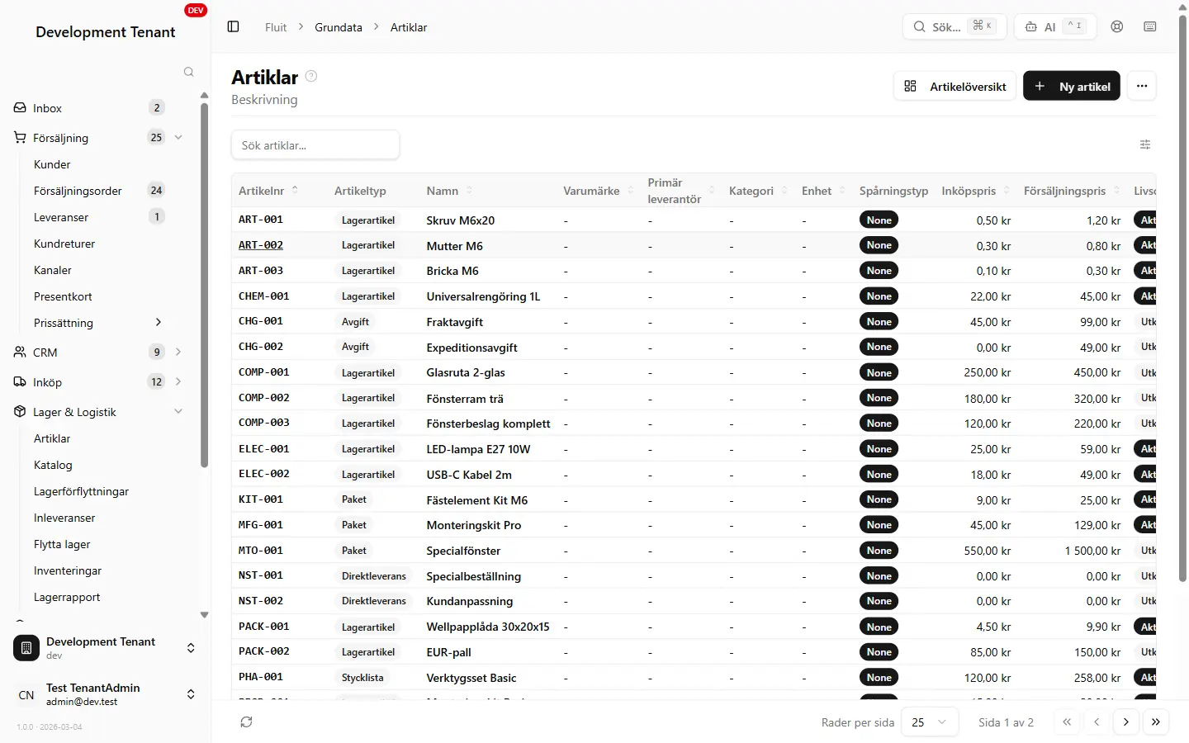Click the 1 500,00 kr price of Specialfönster

pyautogui.click(x=1092, y=551)
